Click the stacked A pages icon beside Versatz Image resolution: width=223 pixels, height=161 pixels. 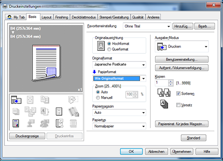pyautogui.click(x=164, y=104)
